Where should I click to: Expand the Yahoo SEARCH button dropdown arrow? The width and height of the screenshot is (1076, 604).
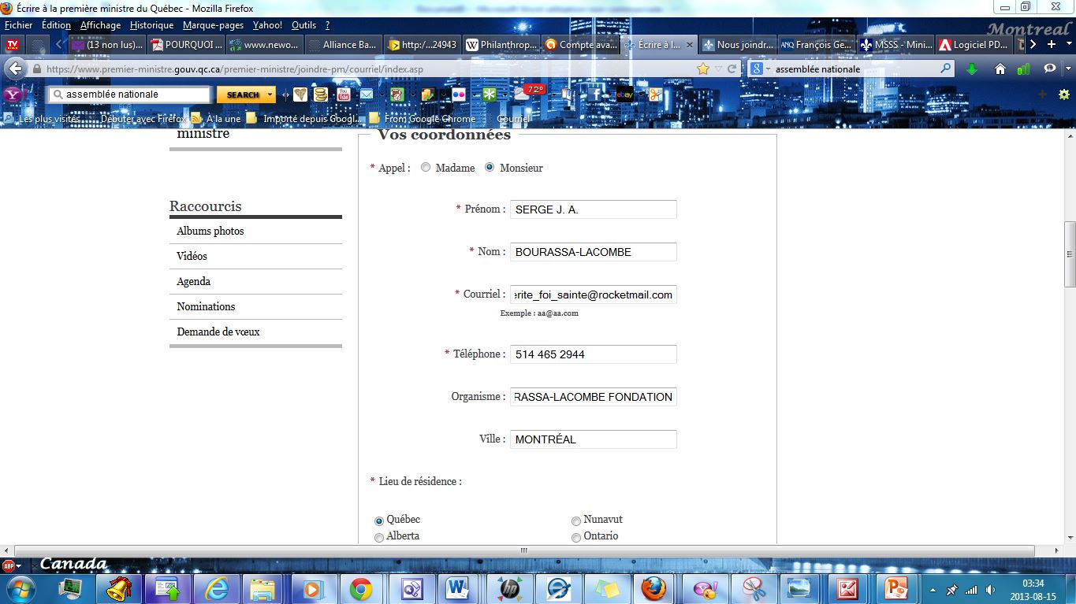(270, 94)
